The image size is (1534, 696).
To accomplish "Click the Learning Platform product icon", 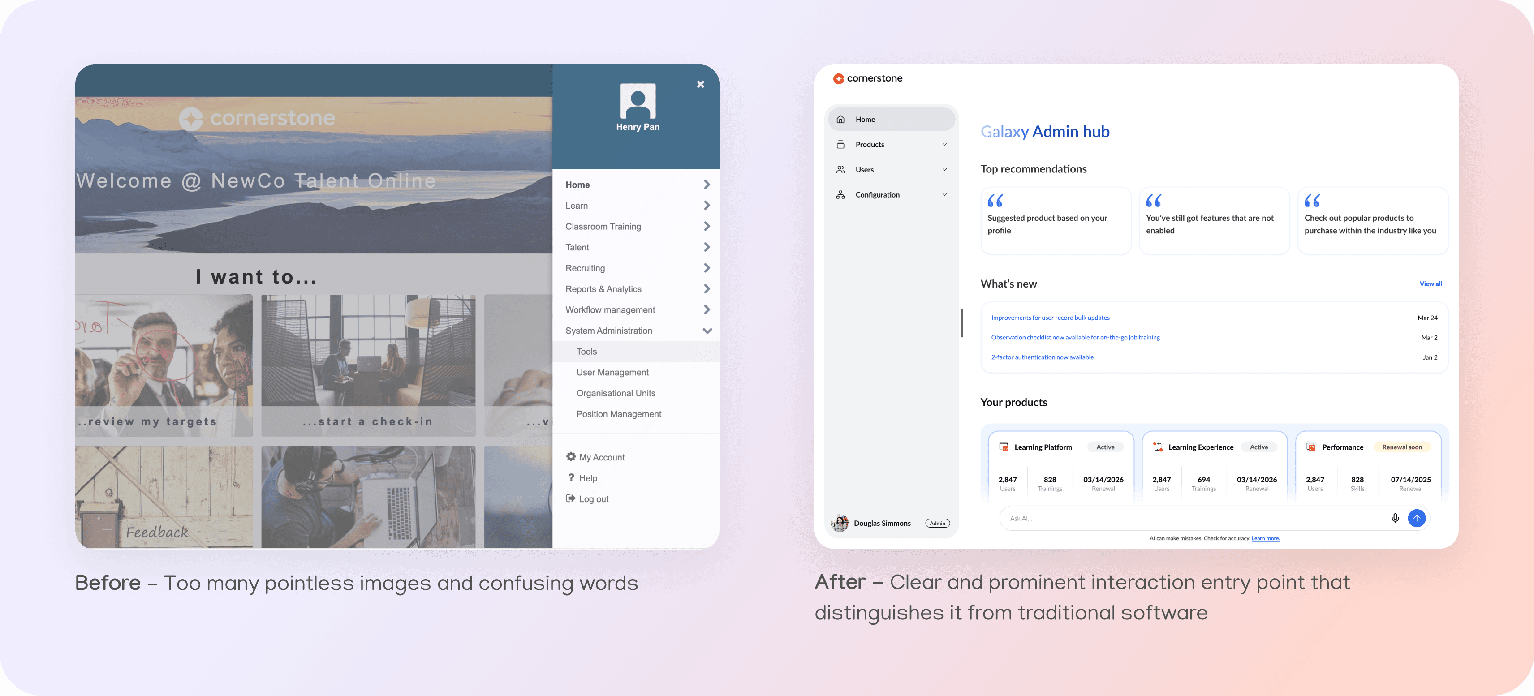I will click(1004, 447).
